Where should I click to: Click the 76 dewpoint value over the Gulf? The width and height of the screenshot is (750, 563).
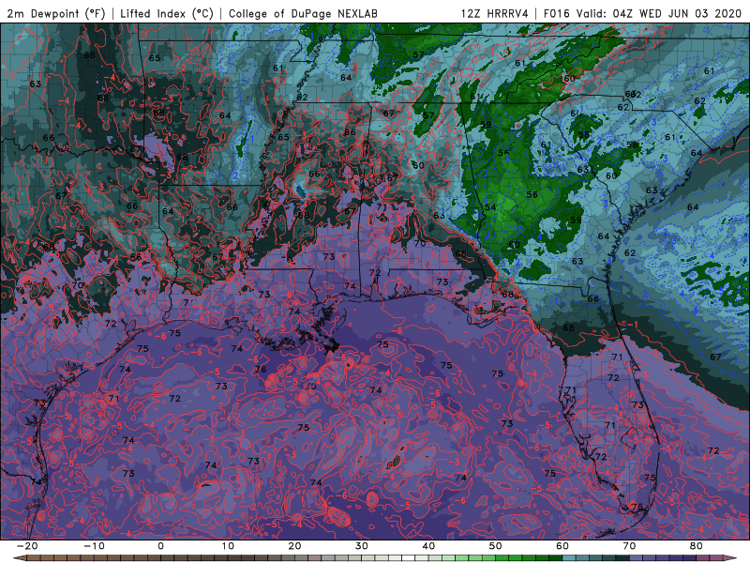coord(261,369)
